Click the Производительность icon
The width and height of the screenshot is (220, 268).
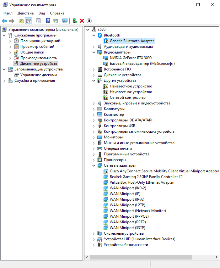[x=16, y=58]
